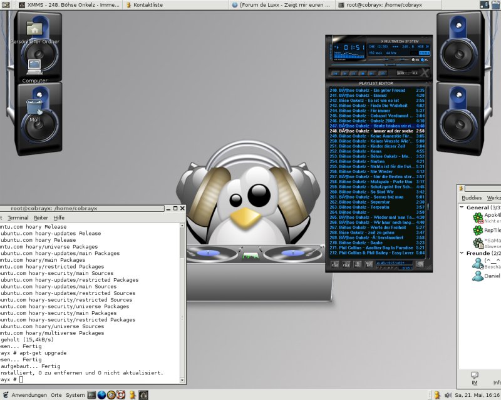Viewport: 501px width, 400px height.
Task: Click the terminal scrollbar up arrow
Action: pyautogui.click(x=182, y=226)
